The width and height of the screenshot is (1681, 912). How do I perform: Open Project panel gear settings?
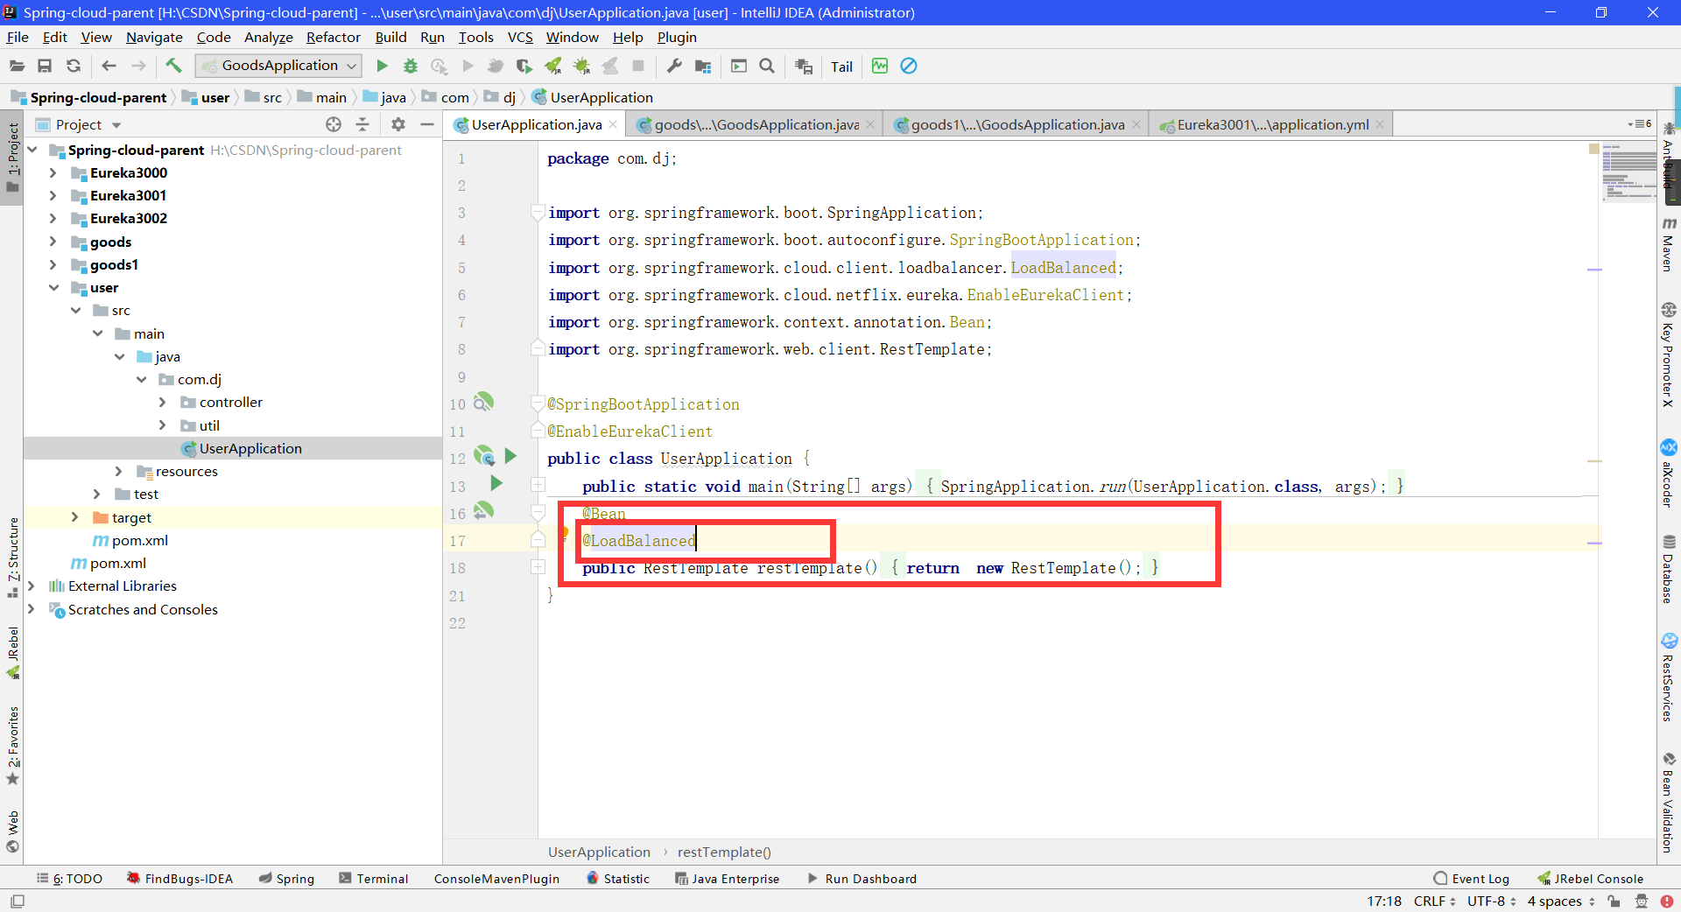398,124
